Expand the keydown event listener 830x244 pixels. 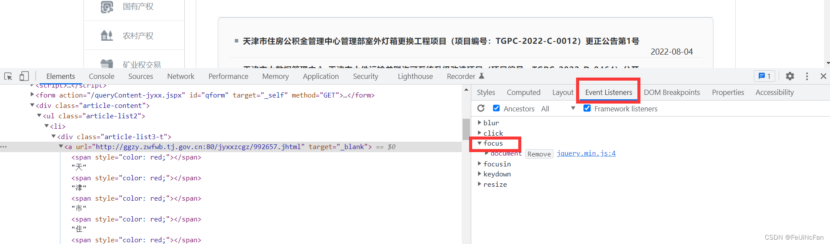pos(480,174)
